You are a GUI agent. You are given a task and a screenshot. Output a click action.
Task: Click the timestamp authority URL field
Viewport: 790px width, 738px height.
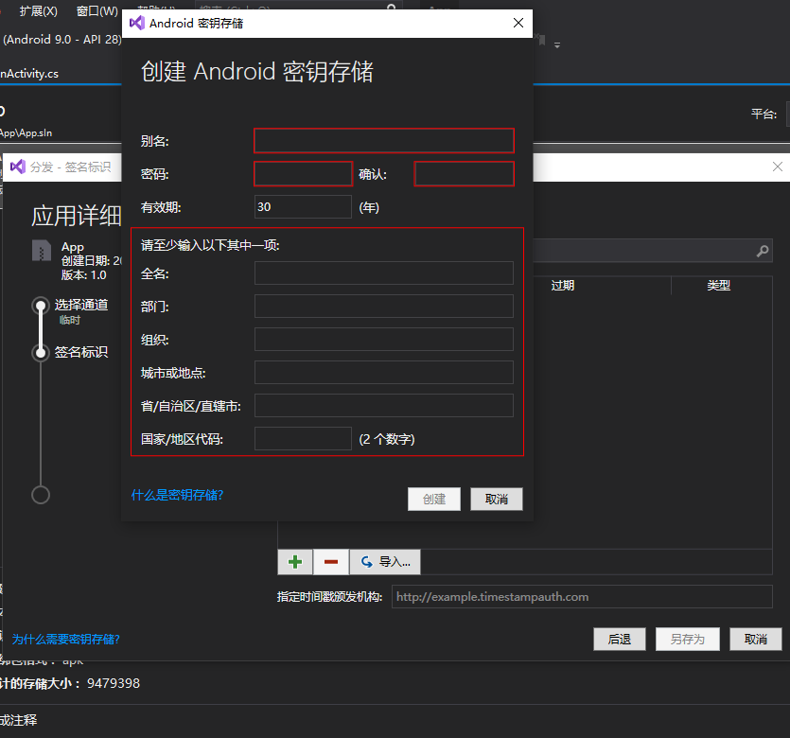[581, 597]
